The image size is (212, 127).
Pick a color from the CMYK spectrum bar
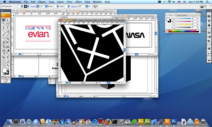[182, 31]
